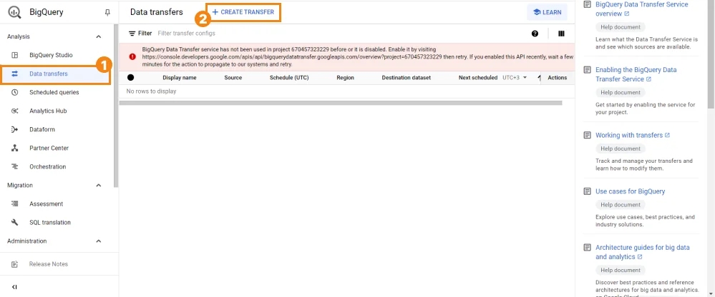715x297 pixels.
Task: Collapse the Administration section
Action: 99,241
